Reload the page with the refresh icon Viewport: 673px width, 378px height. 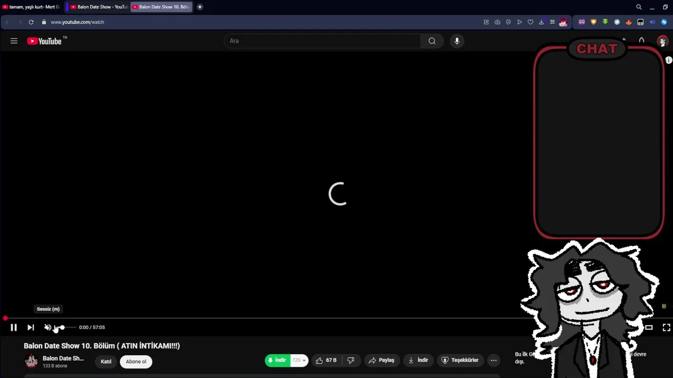(x=31, y=22)
